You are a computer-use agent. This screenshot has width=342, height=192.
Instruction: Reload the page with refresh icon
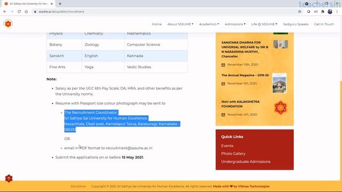click(x=19, y=12)
